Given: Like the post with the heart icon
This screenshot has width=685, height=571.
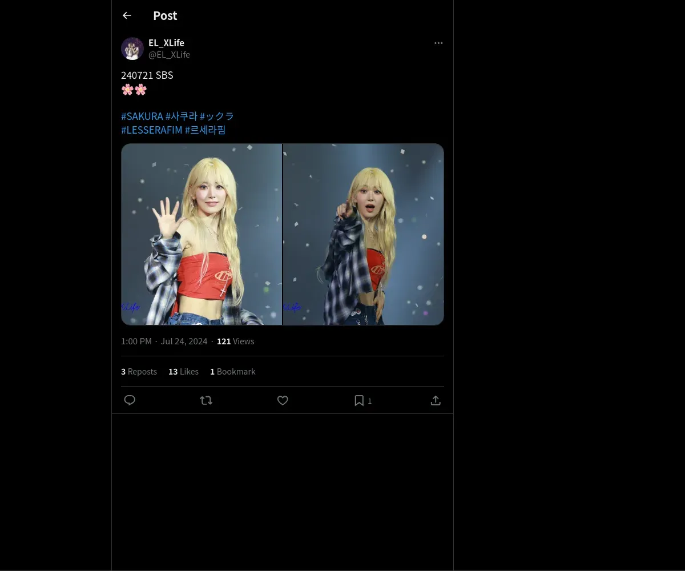Looking at the screenshot, I should point(283,400).
